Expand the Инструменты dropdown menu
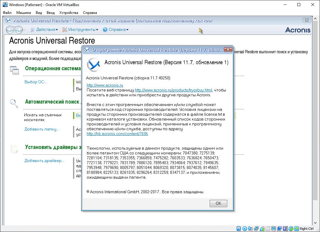The image size is (320, 232). click(x=80, y=30)
